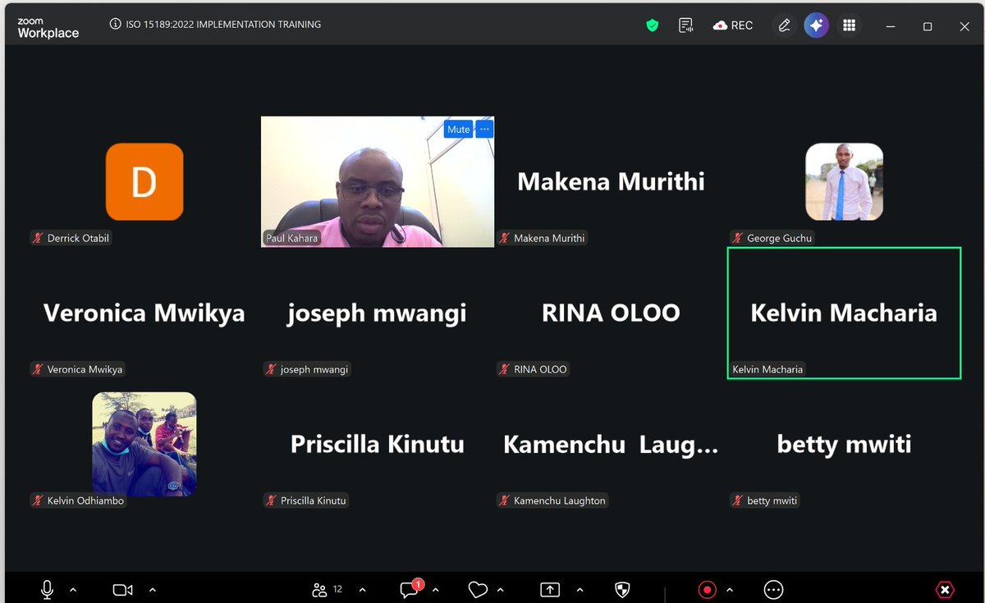This screenshot has width=985, height=603.
Task: Click the Priscilla Kinutu participant tile
Action: 378,444
